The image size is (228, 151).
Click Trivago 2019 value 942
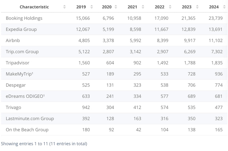point(86,107)
